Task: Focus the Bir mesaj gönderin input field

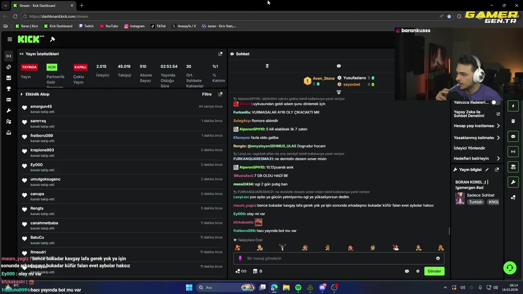Action: [x=339, y=258]
